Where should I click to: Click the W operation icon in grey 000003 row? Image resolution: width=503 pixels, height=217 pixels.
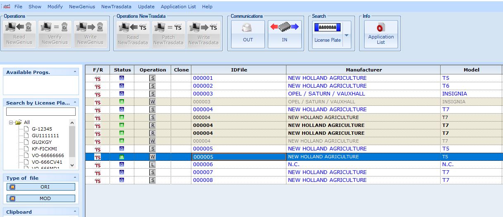[x=153, y=101]
